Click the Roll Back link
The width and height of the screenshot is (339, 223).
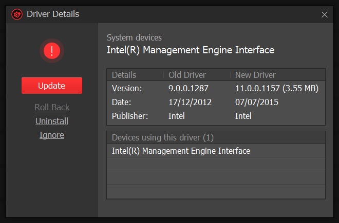point(52,107)
